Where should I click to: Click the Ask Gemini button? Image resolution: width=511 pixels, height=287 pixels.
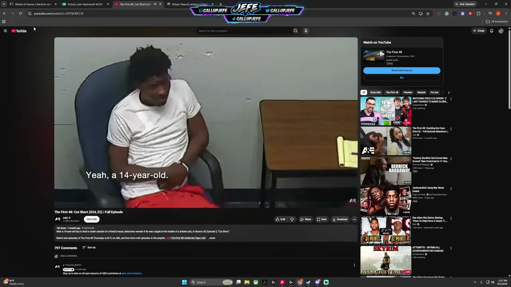465,4
